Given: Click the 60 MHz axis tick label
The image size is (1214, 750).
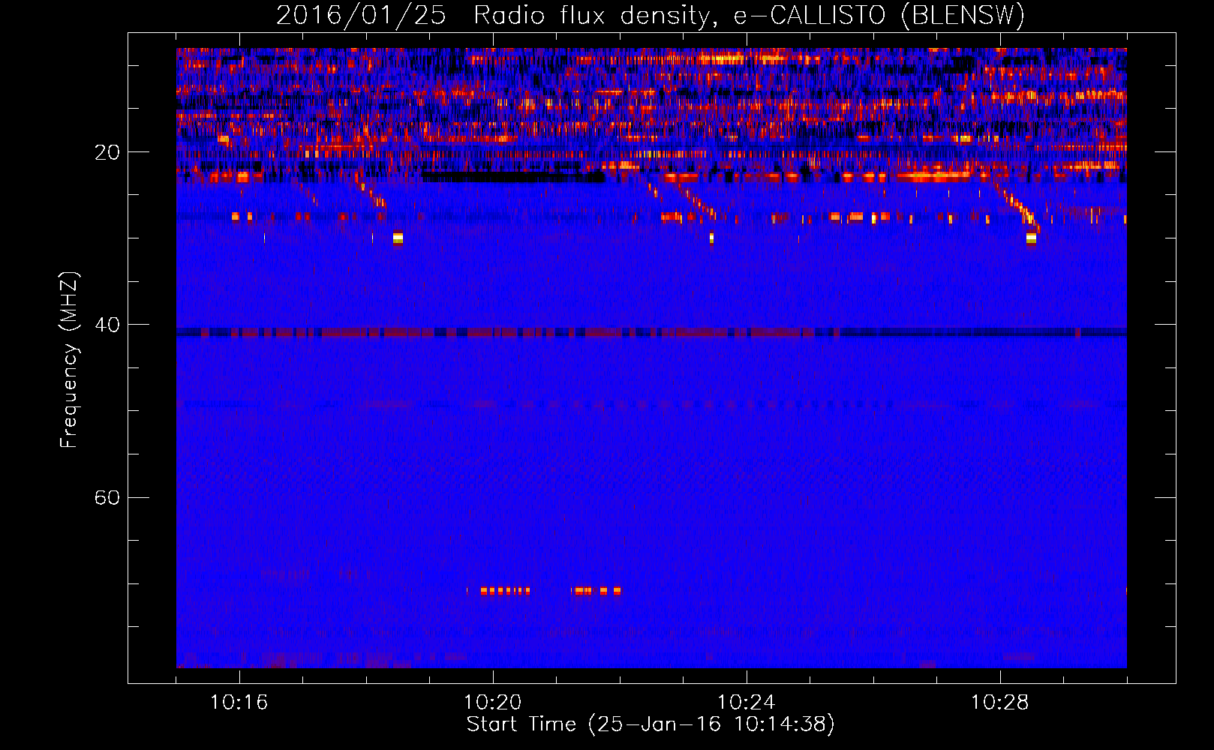Looking at the screenshot, I should 107,497.
